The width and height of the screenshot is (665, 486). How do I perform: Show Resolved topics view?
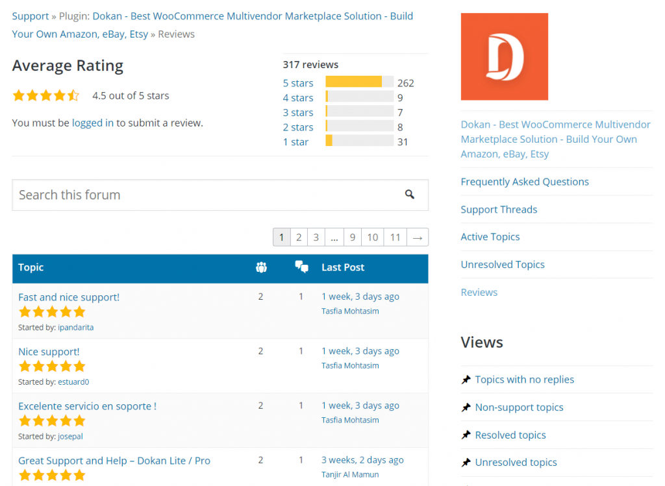[x=510, y=435]
